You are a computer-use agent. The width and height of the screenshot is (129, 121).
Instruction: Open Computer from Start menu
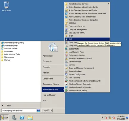point(47,67)
